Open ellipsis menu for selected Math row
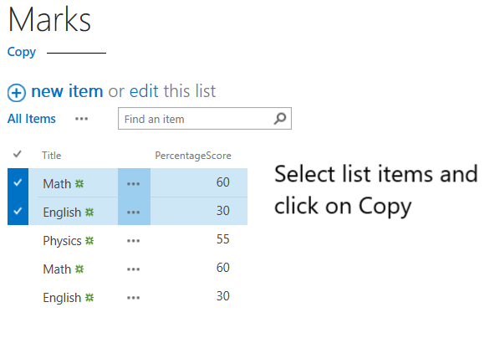495x338 pixels. tap(134, 184)
